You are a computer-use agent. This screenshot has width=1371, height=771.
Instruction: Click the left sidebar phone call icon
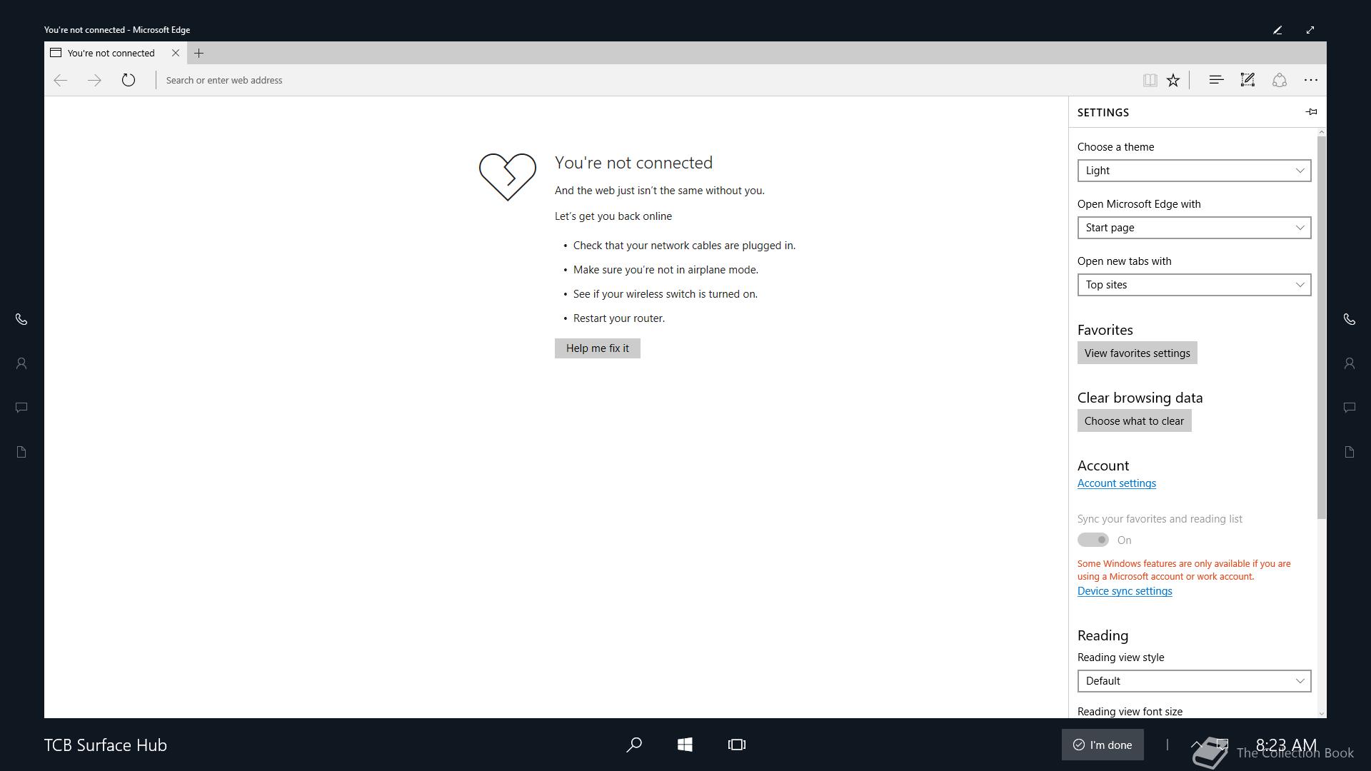(x=21, y=319)
